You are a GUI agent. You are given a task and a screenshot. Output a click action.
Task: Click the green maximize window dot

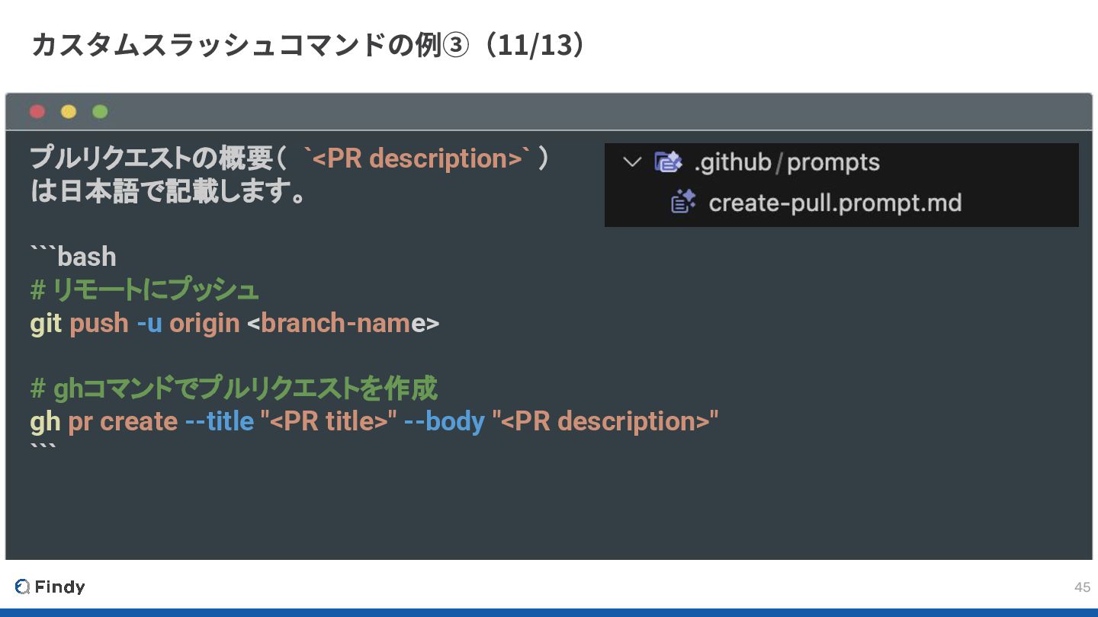tap(100, 112)
